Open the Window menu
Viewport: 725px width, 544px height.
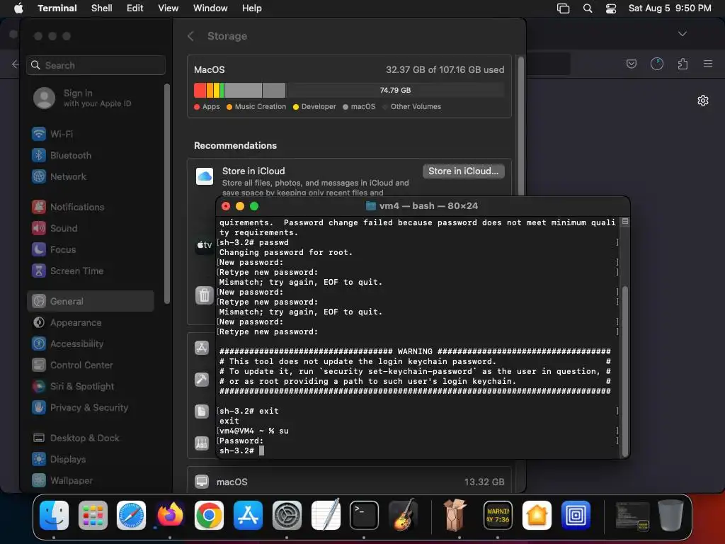210,8
